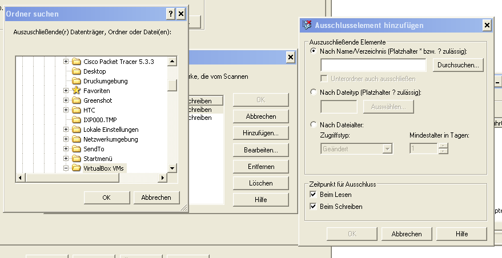Click the Netzwerkumgebung folder icon
Viewport: 502px width, 258px height.
pyautogui.click(x=76, y=139)
